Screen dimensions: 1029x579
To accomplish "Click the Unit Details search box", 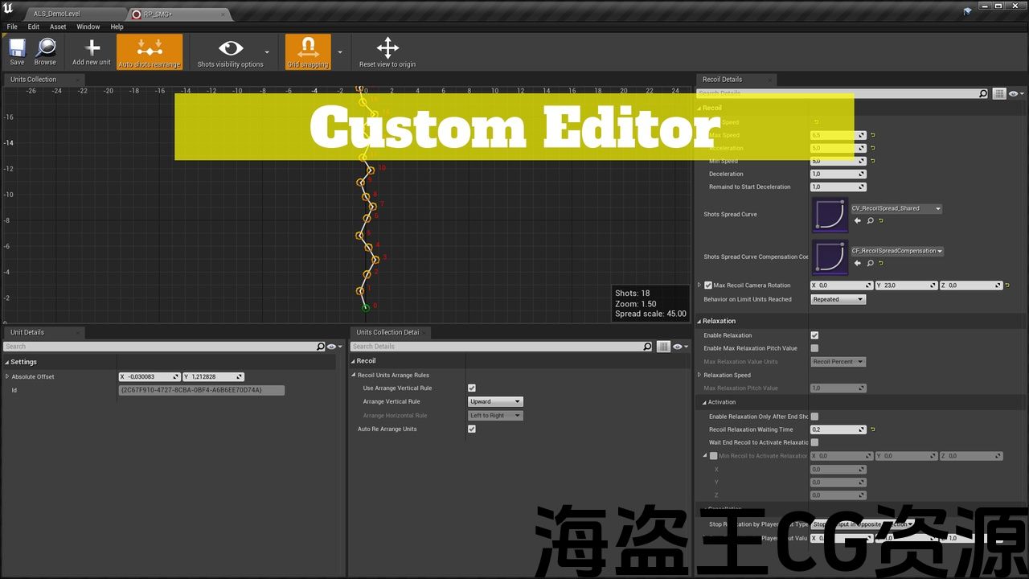I will tap(159, 347).
